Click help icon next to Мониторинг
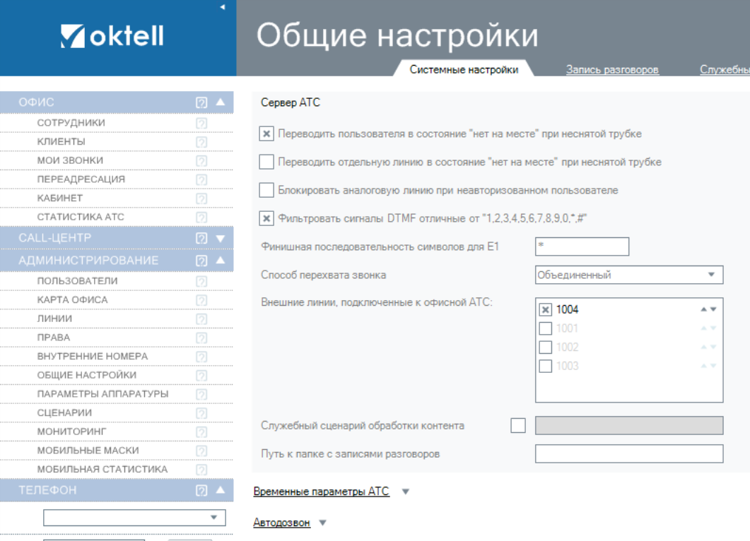Image resolution: width=750 pixels, height=541 pixels. [201, 432]
